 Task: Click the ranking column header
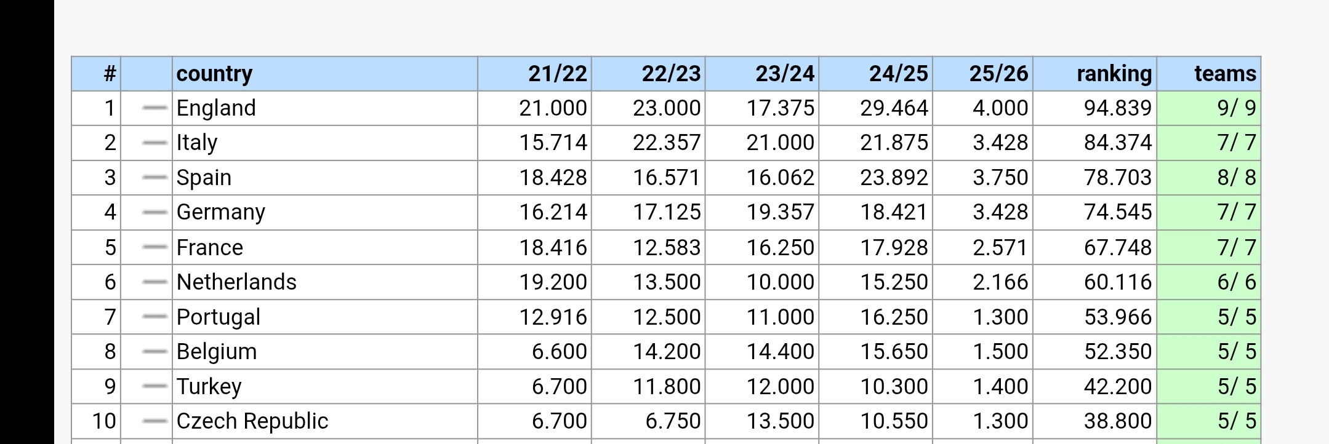coord(1114,74)
